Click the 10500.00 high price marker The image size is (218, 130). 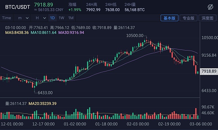click(135, 36)
